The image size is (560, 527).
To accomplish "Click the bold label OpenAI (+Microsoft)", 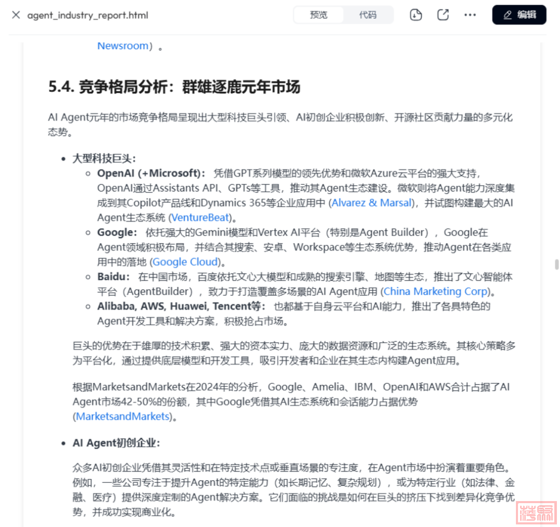I will pyautogui.click(x=151, y=173).
